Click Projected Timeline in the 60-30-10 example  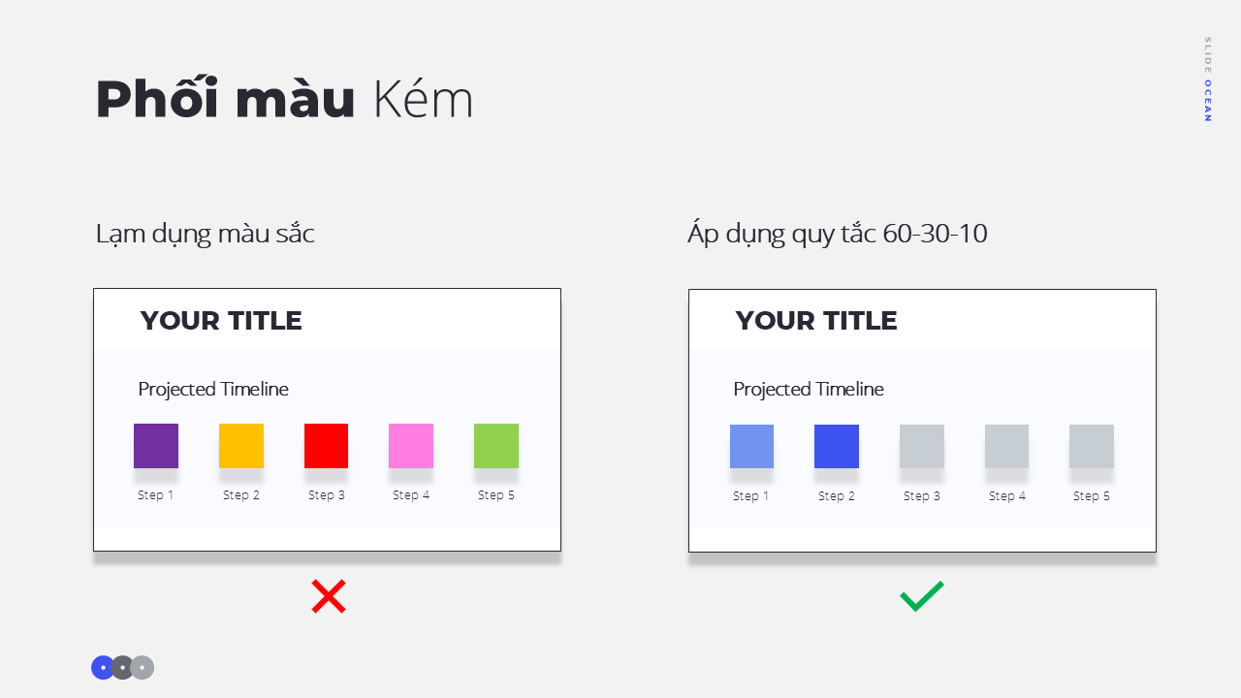click(809, 389)
